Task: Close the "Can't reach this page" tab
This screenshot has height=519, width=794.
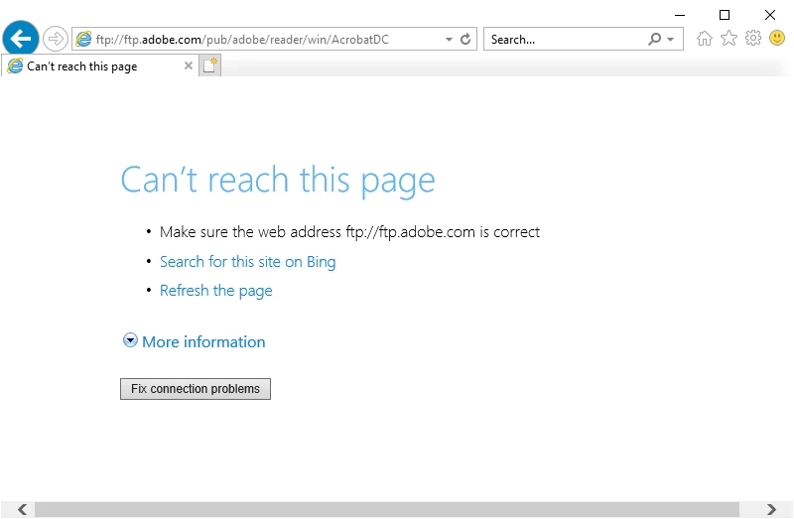Action: click(x=189, y=65)
